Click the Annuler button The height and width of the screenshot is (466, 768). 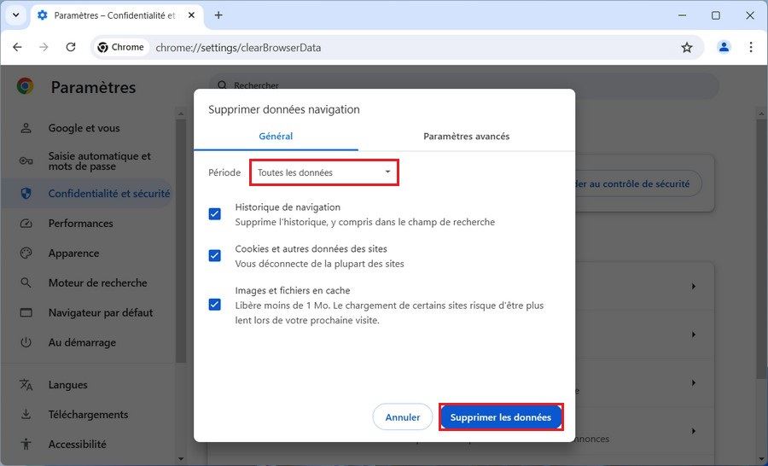pos(403,417)
